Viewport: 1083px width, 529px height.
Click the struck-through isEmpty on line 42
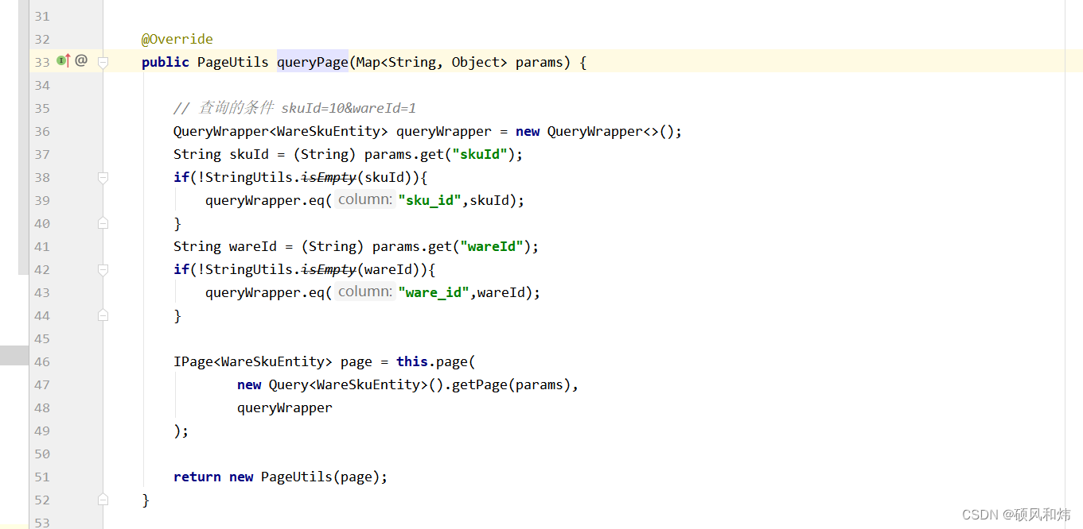(329, 269)
